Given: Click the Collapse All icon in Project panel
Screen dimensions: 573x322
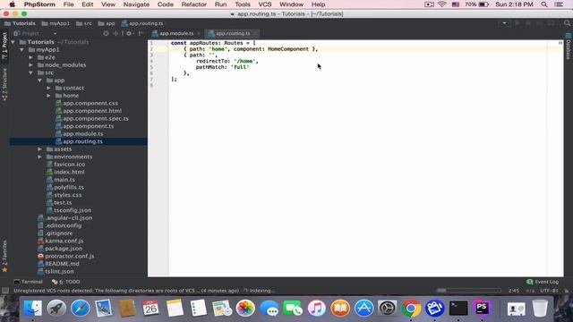Looking at the screenshot, I should [115, 33].
